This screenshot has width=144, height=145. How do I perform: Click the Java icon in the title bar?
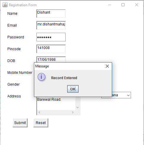click(x=5, y=5)
